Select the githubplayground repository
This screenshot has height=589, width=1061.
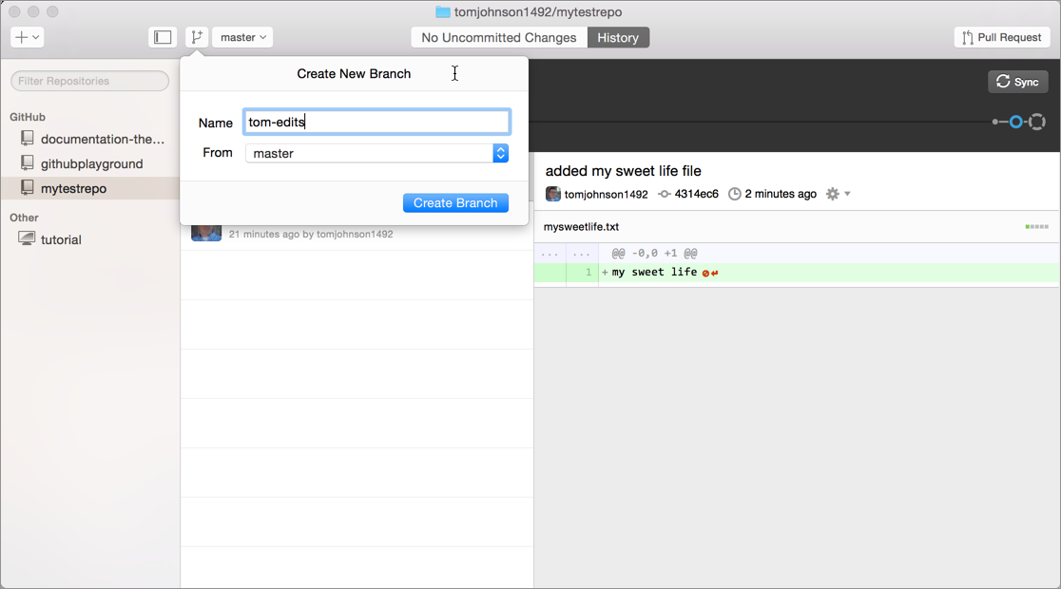[x=91, y=163]
